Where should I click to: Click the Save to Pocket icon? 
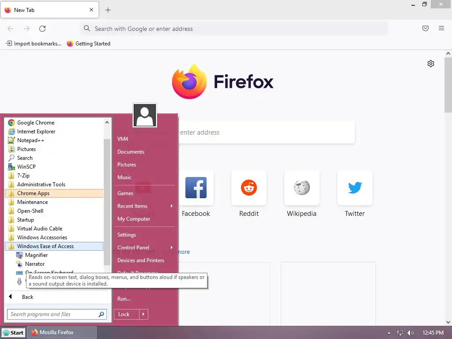pos(425,28)
